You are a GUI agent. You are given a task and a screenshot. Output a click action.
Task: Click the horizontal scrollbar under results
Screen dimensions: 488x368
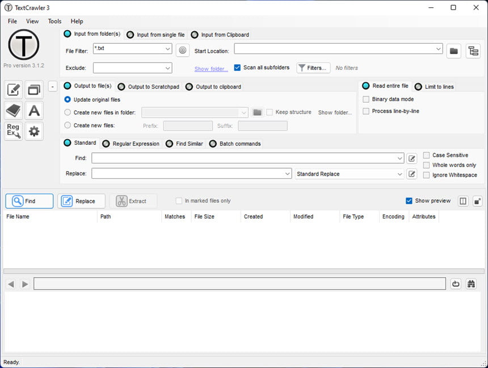click(x=243, y=271)
